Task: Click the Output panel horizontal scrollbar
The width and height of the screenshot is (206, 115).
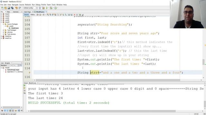Action: point(103,111)
